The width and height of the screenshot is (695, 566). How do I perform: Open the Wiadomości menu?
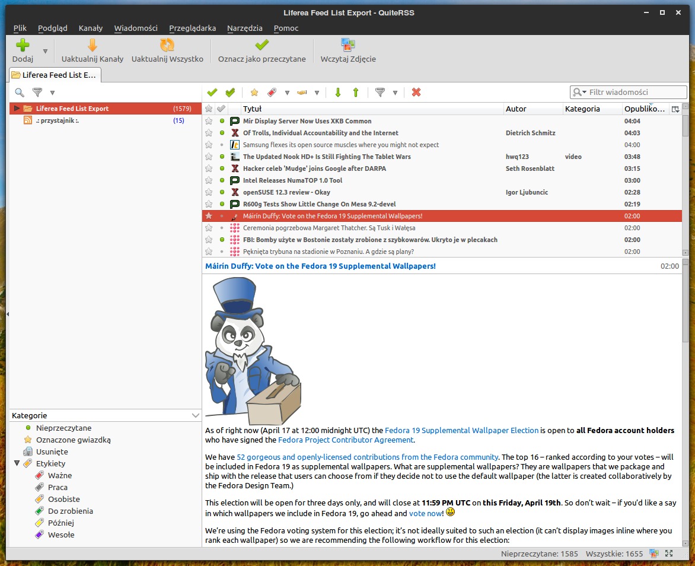click(x=136, y=28)
